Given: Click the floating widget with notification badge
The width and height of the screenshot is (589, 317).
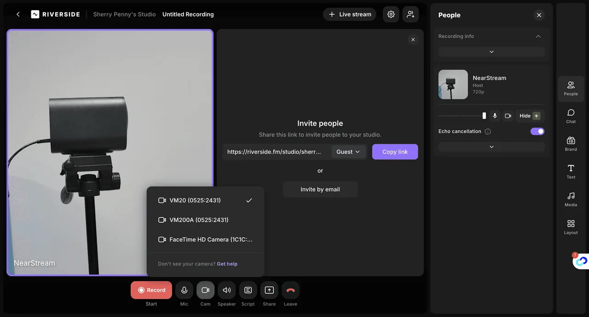Looking at the screenshot, I should 581,260.
